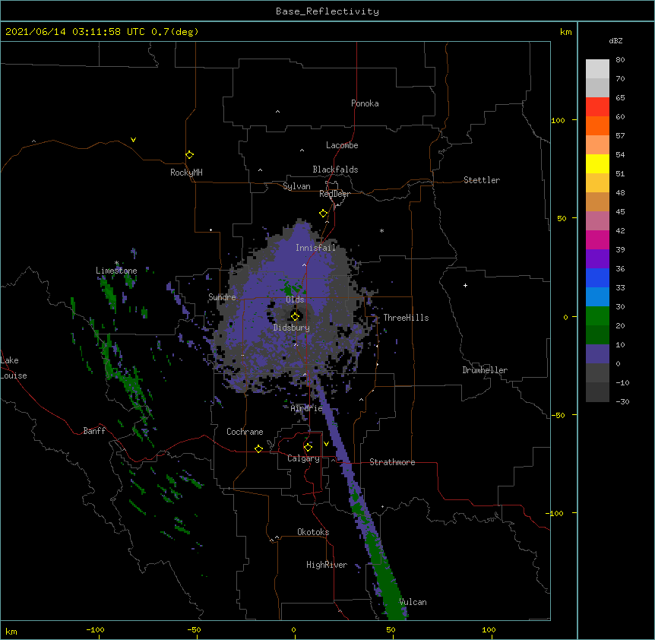Click the yellow diamond marker above RockyMH
This screenshot has height=640, width=655.
coord(189,155)
